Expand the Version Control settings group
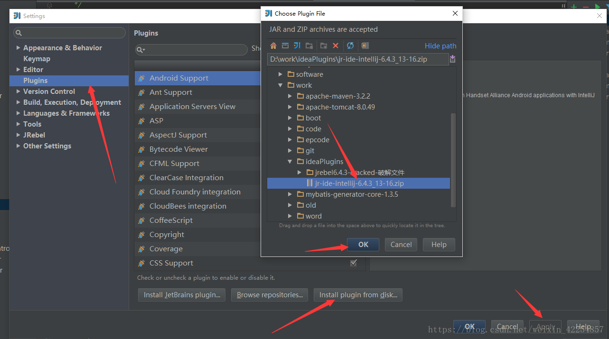This screenshot has width=609, height=339. tap(18, 92)
